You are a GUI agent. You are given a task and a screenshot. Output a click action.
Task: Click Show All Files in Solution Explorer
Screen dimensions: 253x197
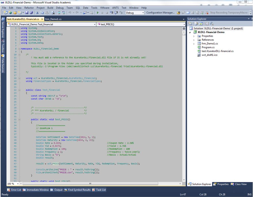pos(196,24)
